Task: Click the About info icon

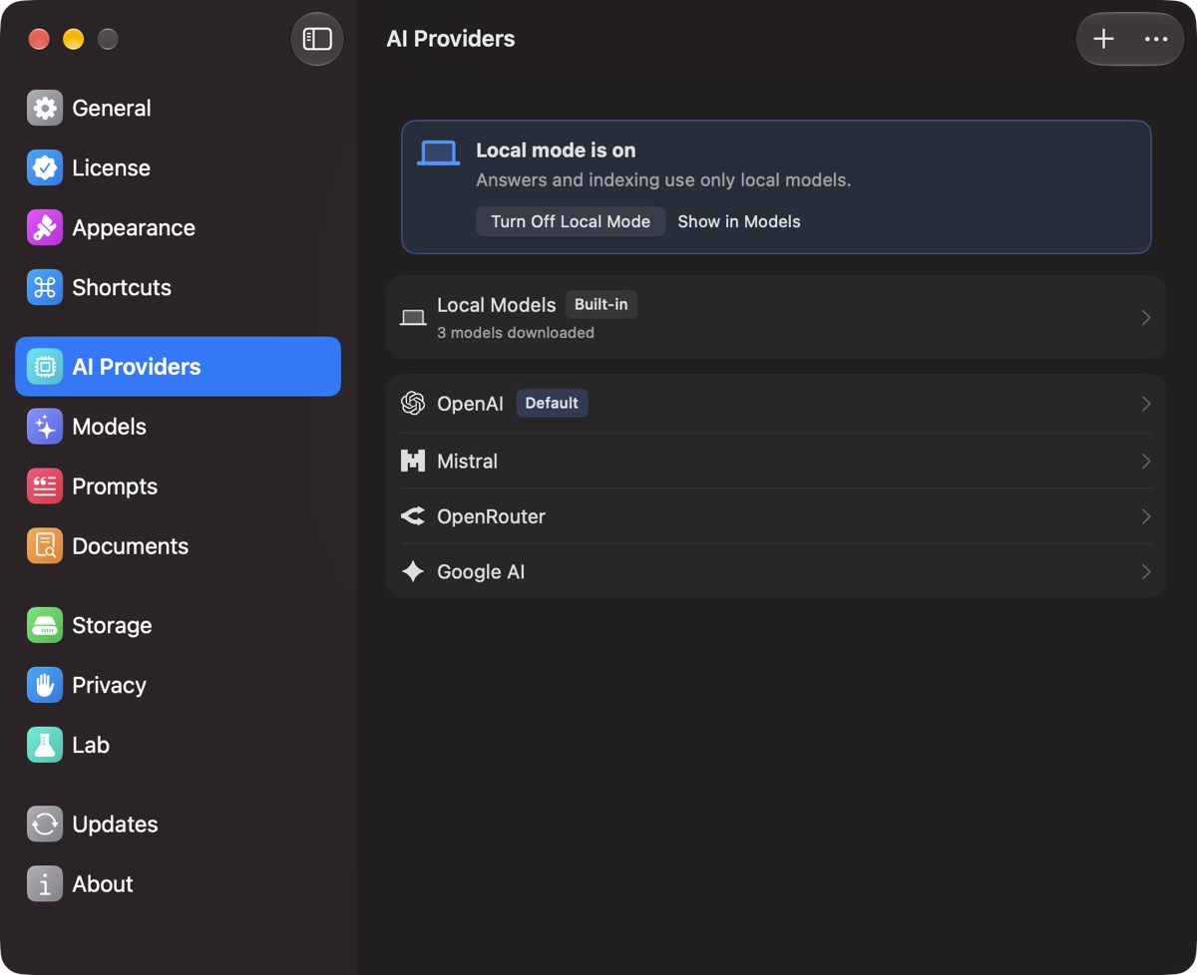Action: pyautogui.click(x=45, y=884)
